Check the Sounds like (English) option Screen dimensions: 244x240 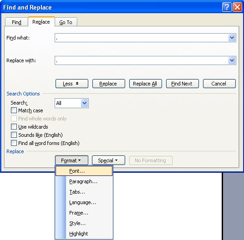pyautogui.click(x=14, y=135)
